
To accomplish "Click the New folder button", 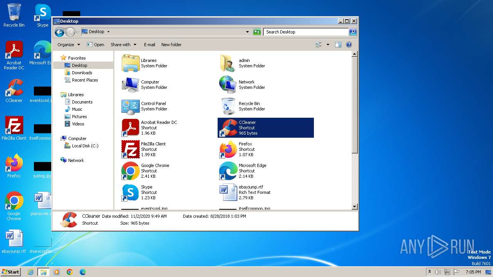I will (x=171, y=45).
